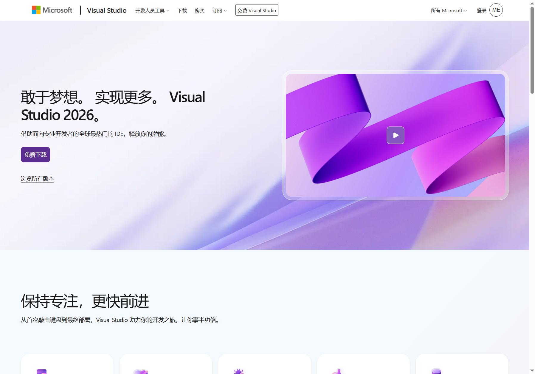Click the 免费 Visual Studio outlined button
The height and width of the screenshot is (374, 535).
pos(257,10)
